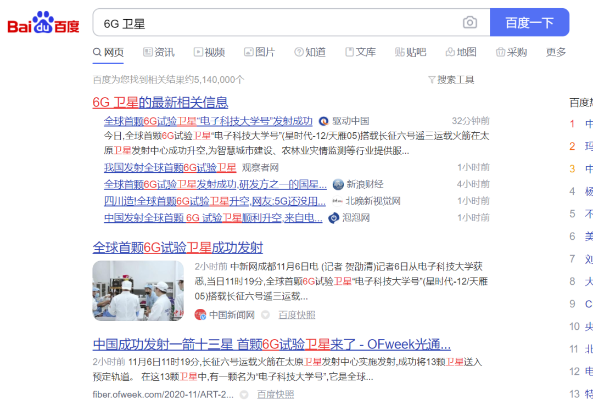
Task: Click the Baidu logo
Action: 43,22
